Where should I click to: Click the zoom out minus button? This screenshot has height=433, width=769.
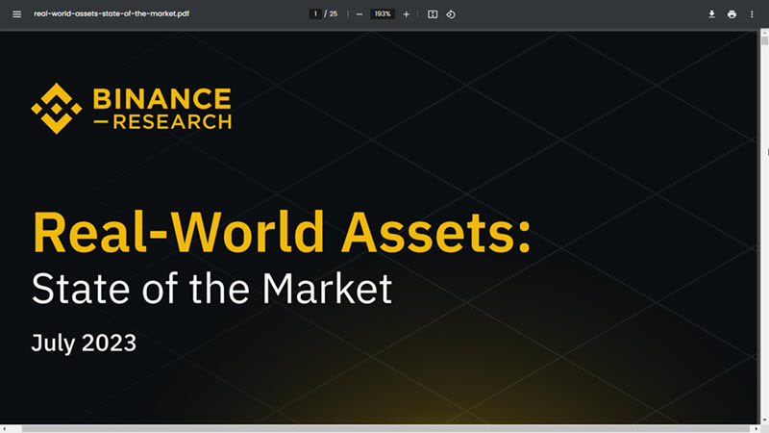(x=360, y=14)
